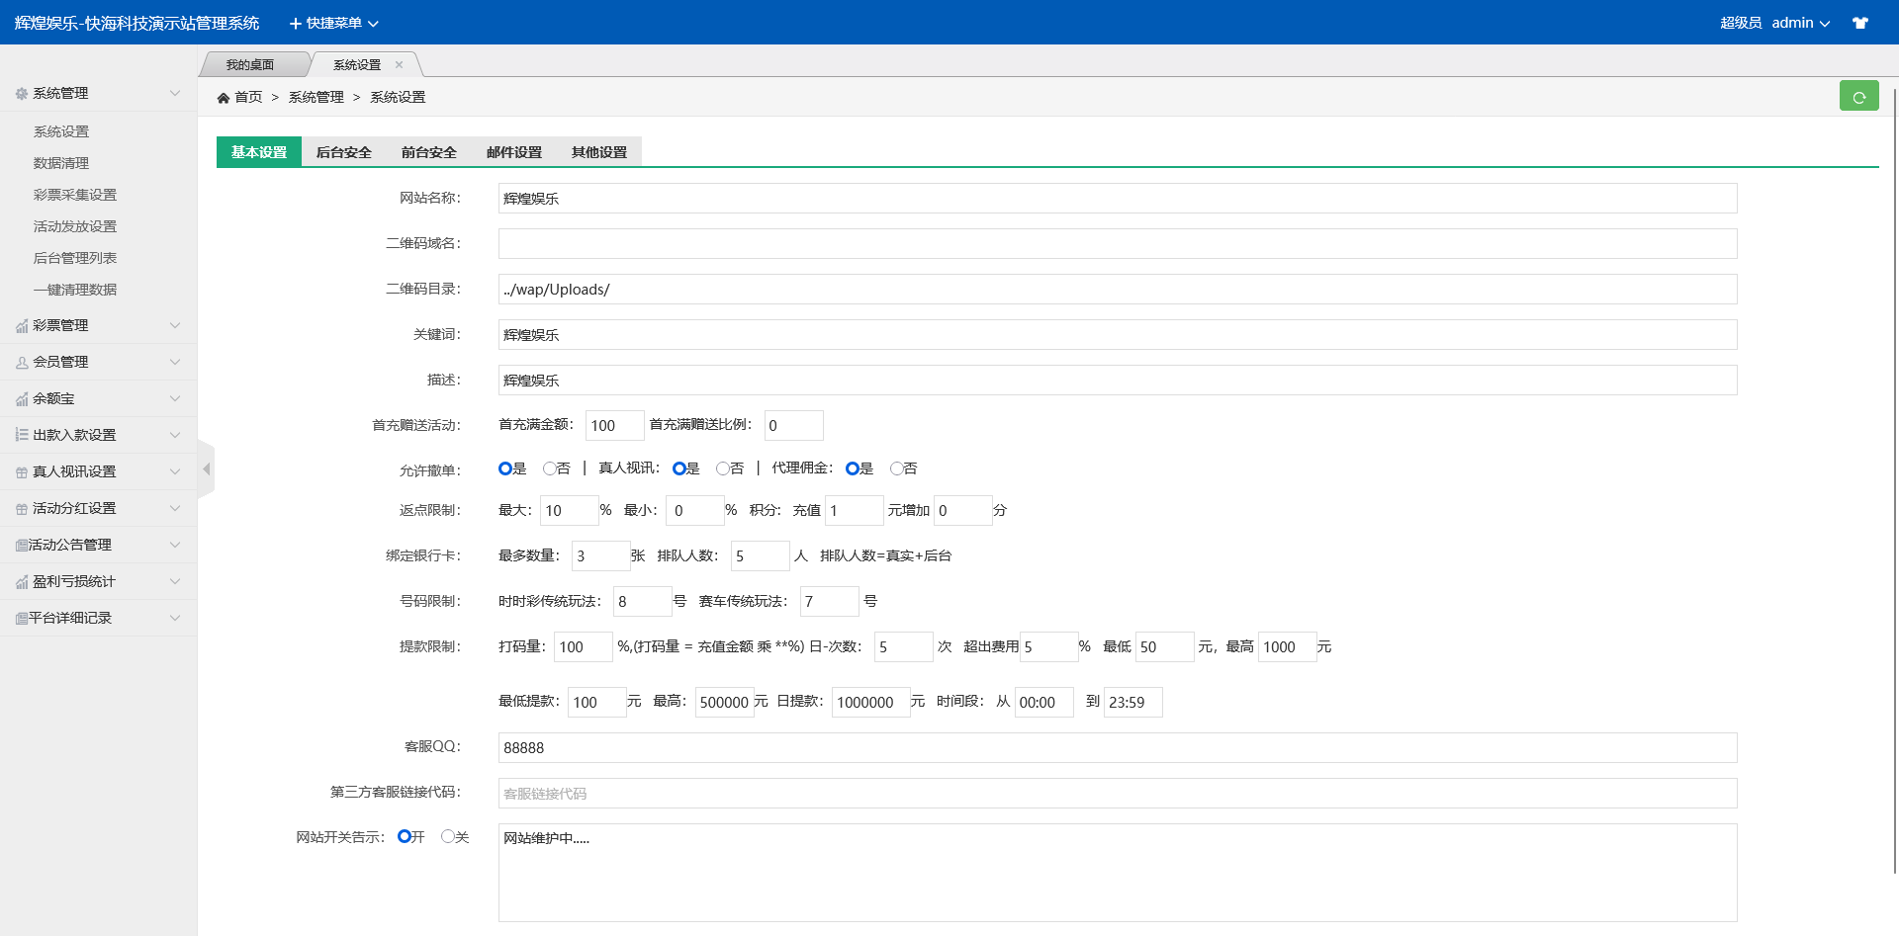The height and width of the screenshot is (936, 1899).
Task: Open 一键清理数据 in the sidebar
Action: tap(75, 291)
